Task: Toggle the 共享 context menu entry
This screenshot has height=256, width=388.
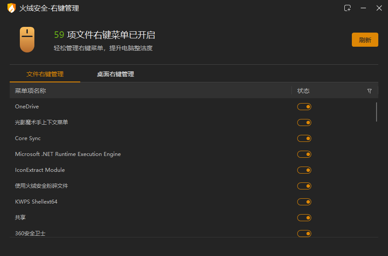Action: tap(304, 217)
